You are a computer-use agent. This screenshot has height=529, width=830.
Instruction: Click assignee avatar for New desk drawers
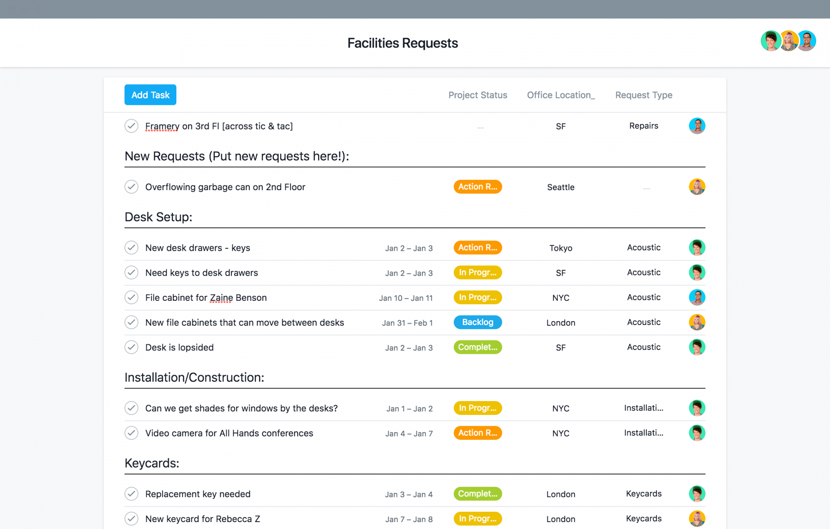(697, 248)
